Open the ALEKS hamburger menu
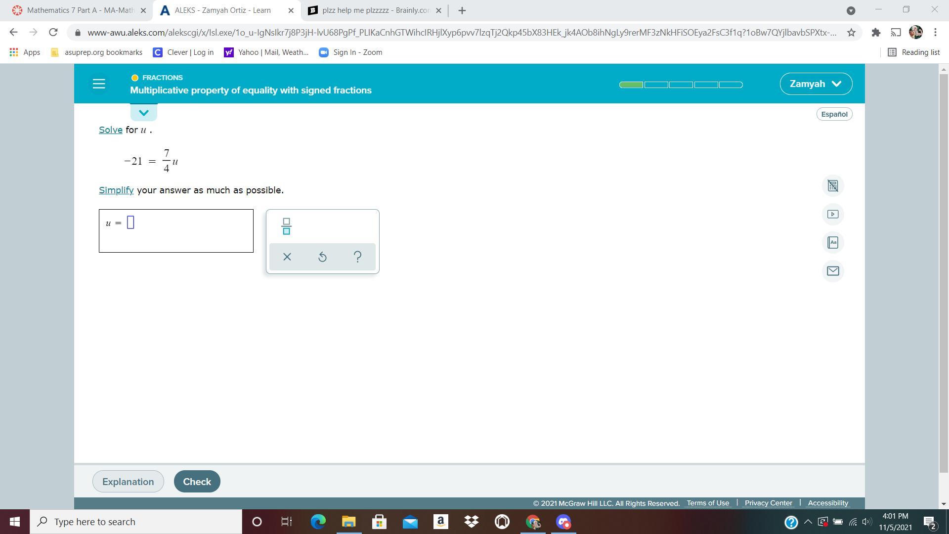 click(x=99, y=84)
